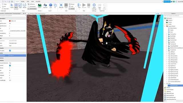
Task: Cut the selected object
Action: (4, 6)
